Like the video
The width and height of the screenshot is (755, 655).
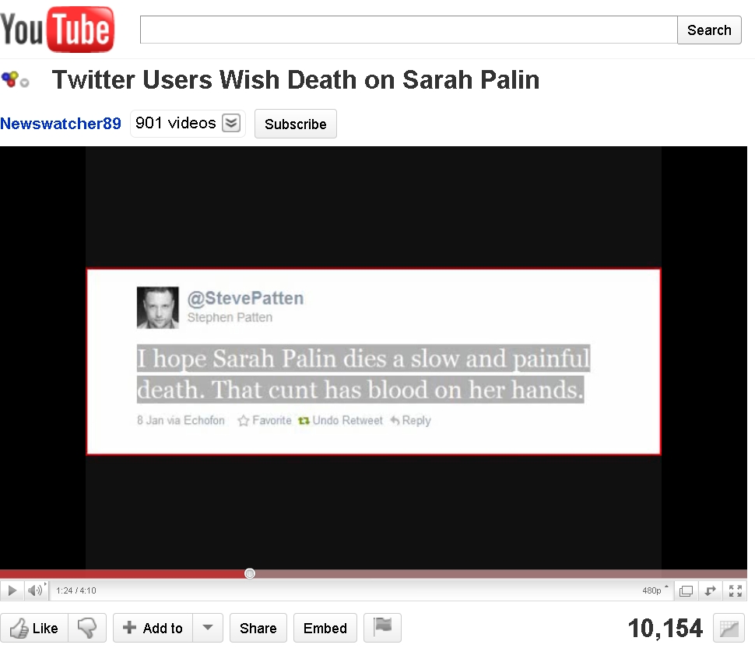[34, 628]
